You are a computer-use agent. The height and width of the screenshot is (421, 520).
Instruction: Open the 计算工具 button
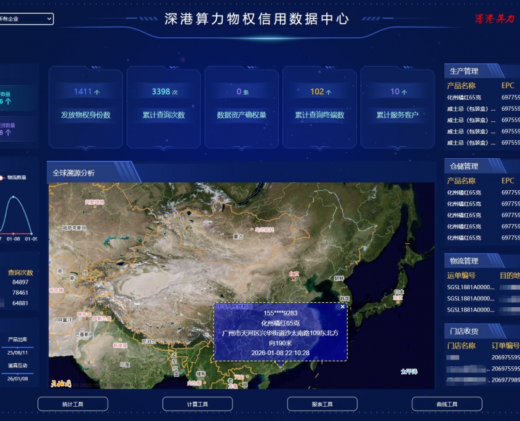point(198,404)
